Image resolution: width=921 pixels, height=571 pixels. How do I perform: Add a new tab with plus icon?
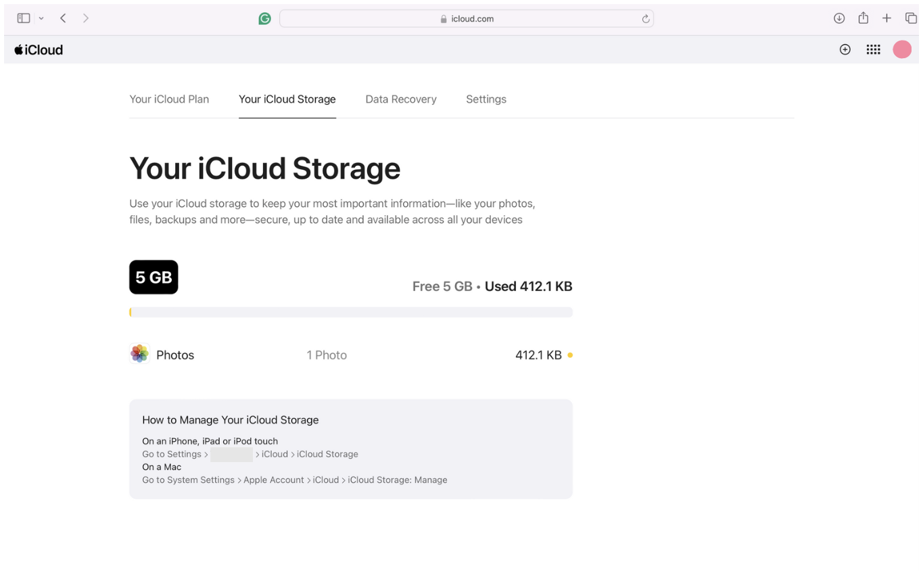pyautogui.click(x=887, y=18)
